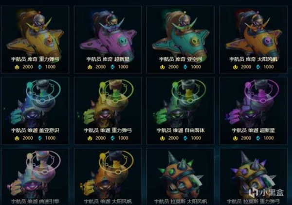The height and width of the screenshot is (205, 292).
Task: Select the 宇航员 拉莫斯 重力弹弓 chroma image
Action: click(253, 176)
